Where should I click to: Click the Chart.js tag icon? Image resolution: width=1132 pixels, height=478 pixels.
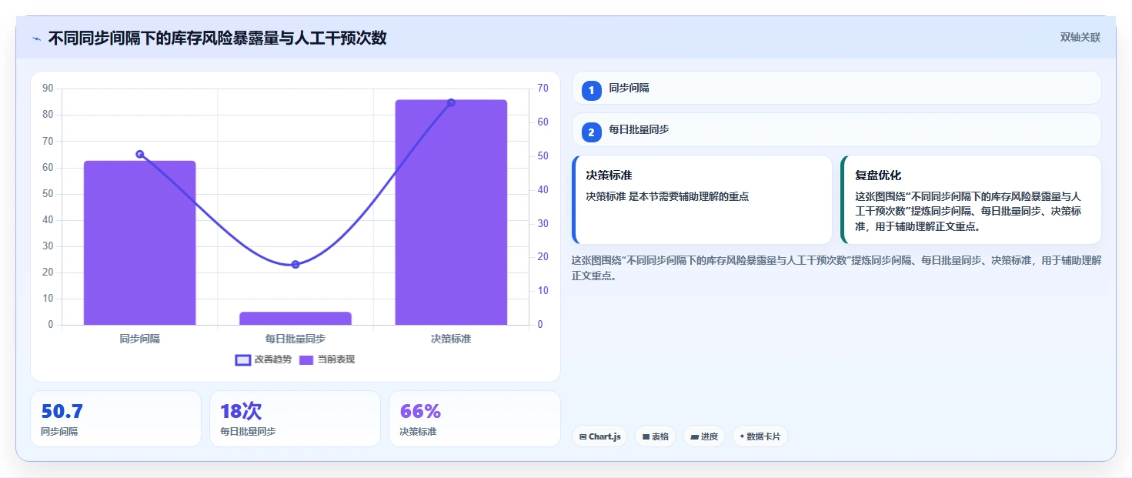point(583,437)
